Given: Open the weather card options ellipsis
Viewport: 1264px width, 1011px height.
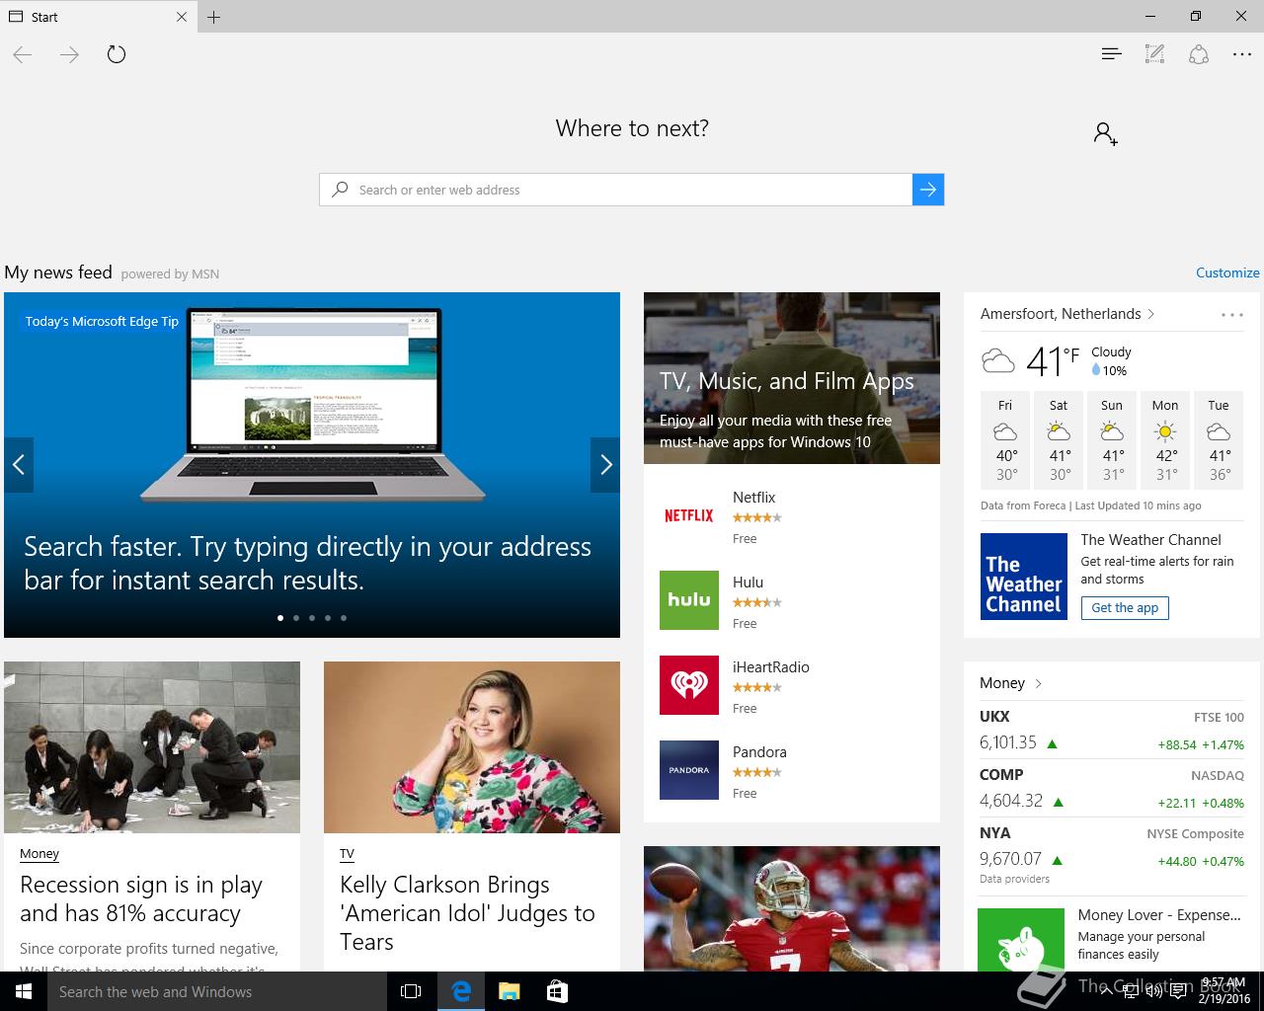Looking at the screenshot, I should [x=1232, y=315].
